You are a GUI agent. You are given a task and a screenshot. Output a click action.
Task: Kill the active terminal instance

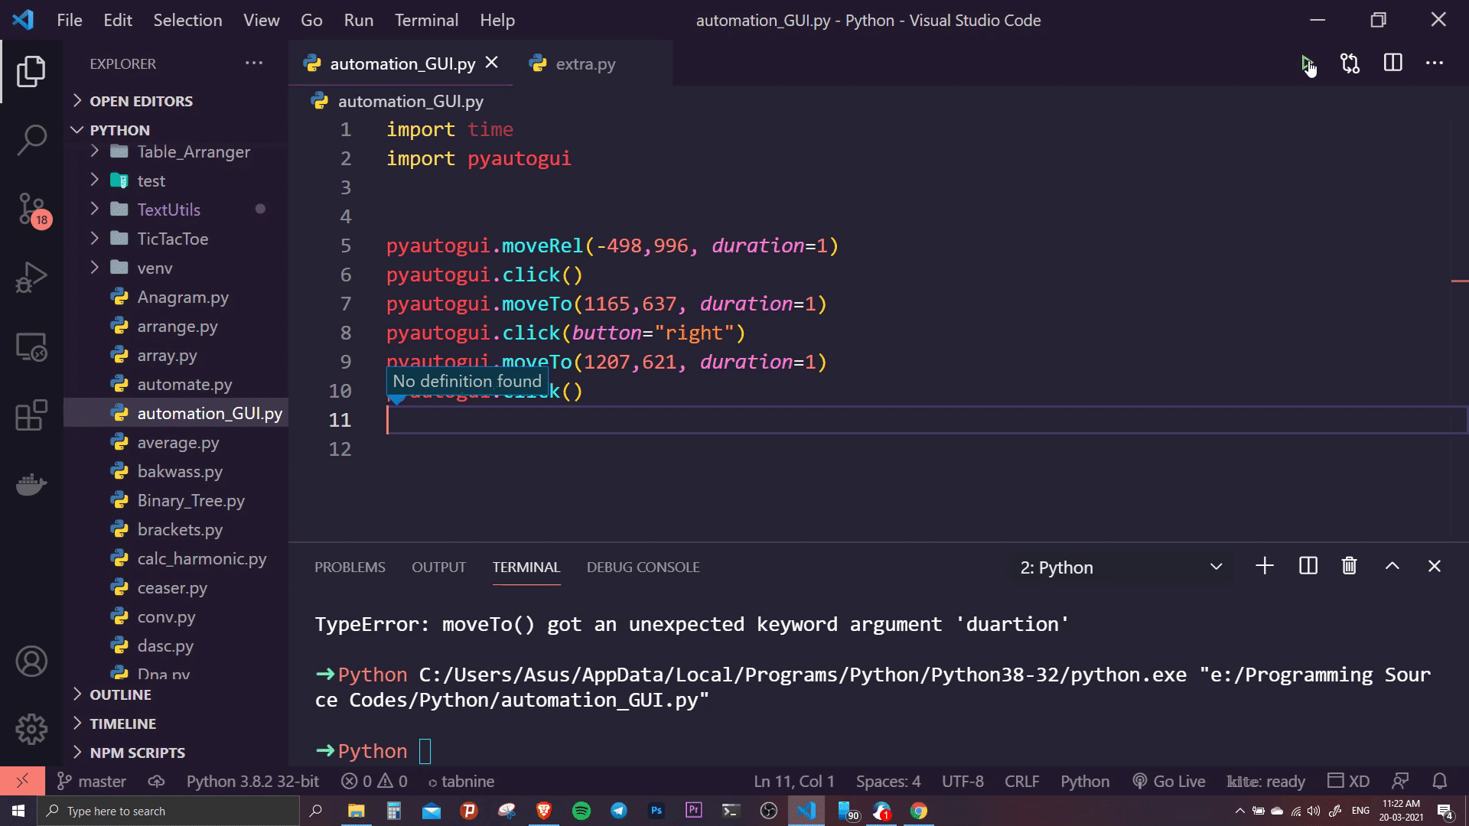tap(1349, 566)
